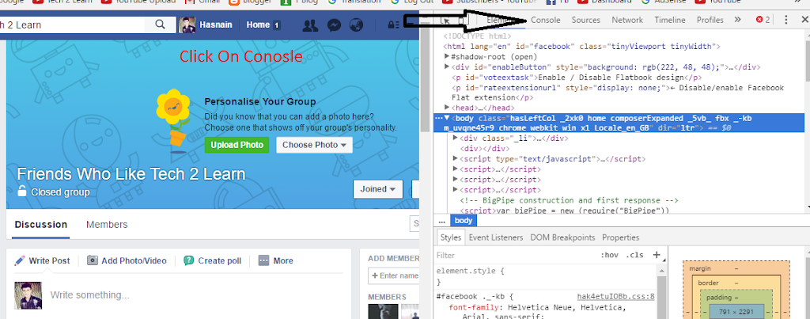Click the Add Photo/Video camera icon

pos(93,260)
